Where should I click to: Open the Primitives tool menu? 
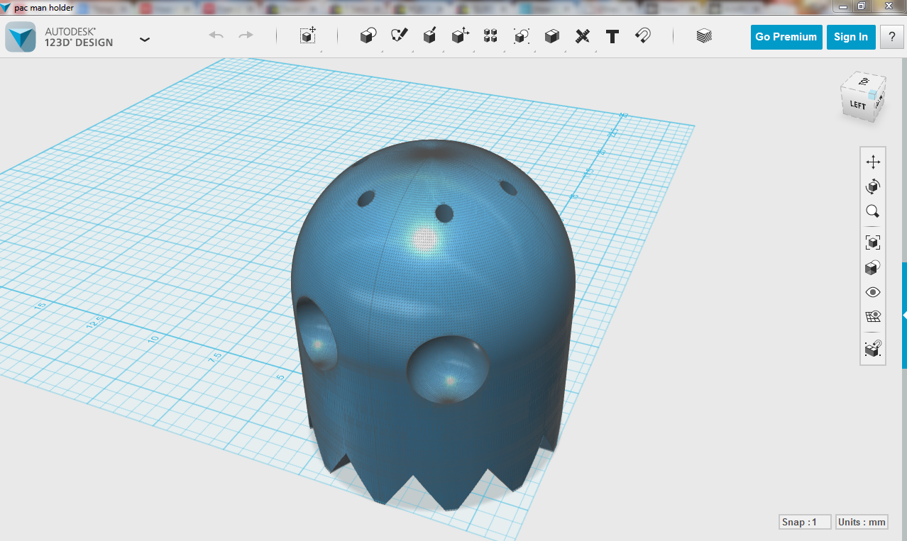coord(368,36)
